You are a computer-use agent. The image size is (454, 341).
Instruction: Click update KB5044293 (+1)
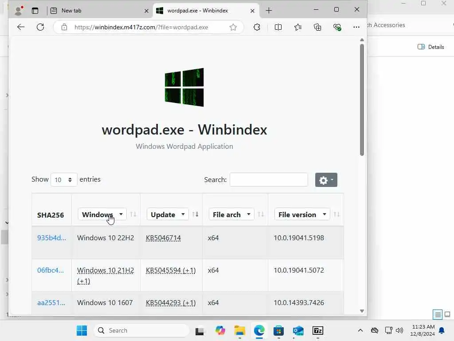pos(171,303)
